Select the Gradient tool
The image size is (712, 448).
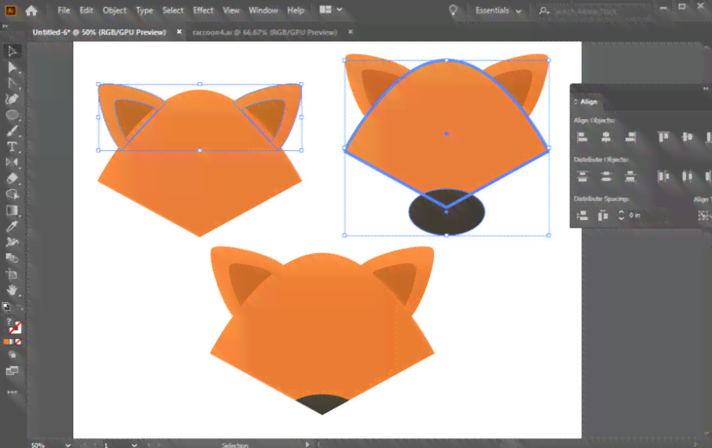(12, 211)
